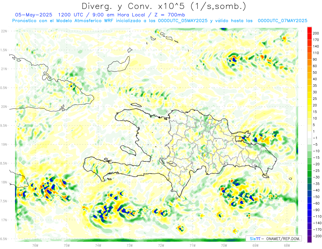Click the '-200' colorbar value

[317, 236]
